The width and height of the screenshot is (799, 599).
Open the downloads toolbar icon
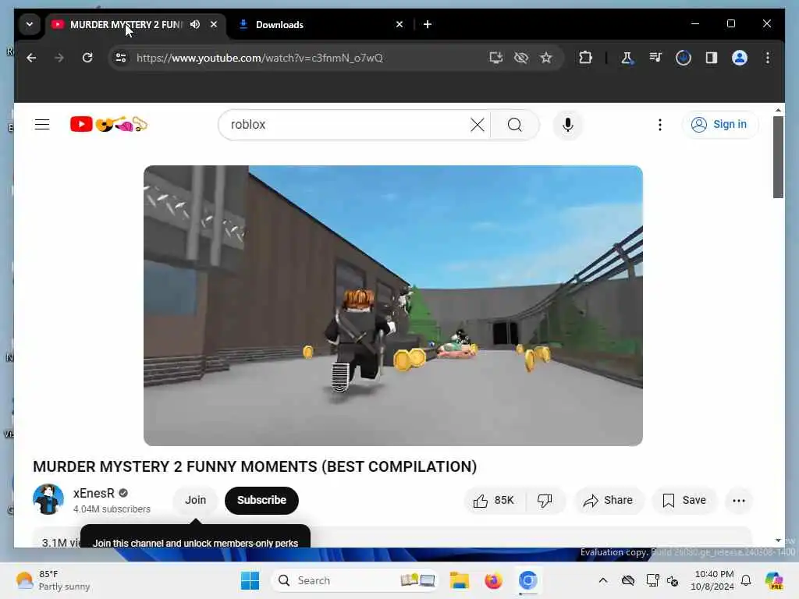(x=684, y=58)
